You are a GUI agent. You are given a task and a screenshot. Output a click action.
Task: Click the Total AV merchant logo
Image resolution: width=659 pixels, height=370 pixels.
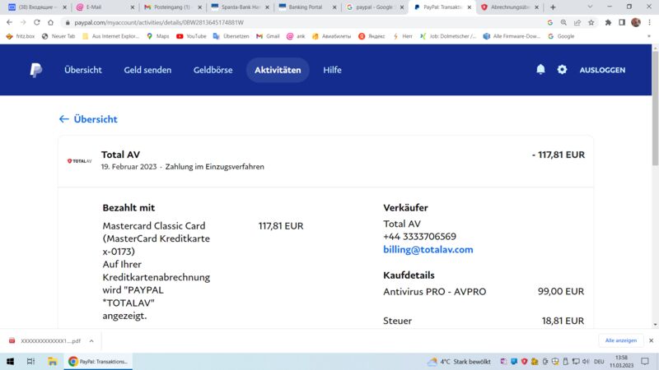[x=79, y=160]
